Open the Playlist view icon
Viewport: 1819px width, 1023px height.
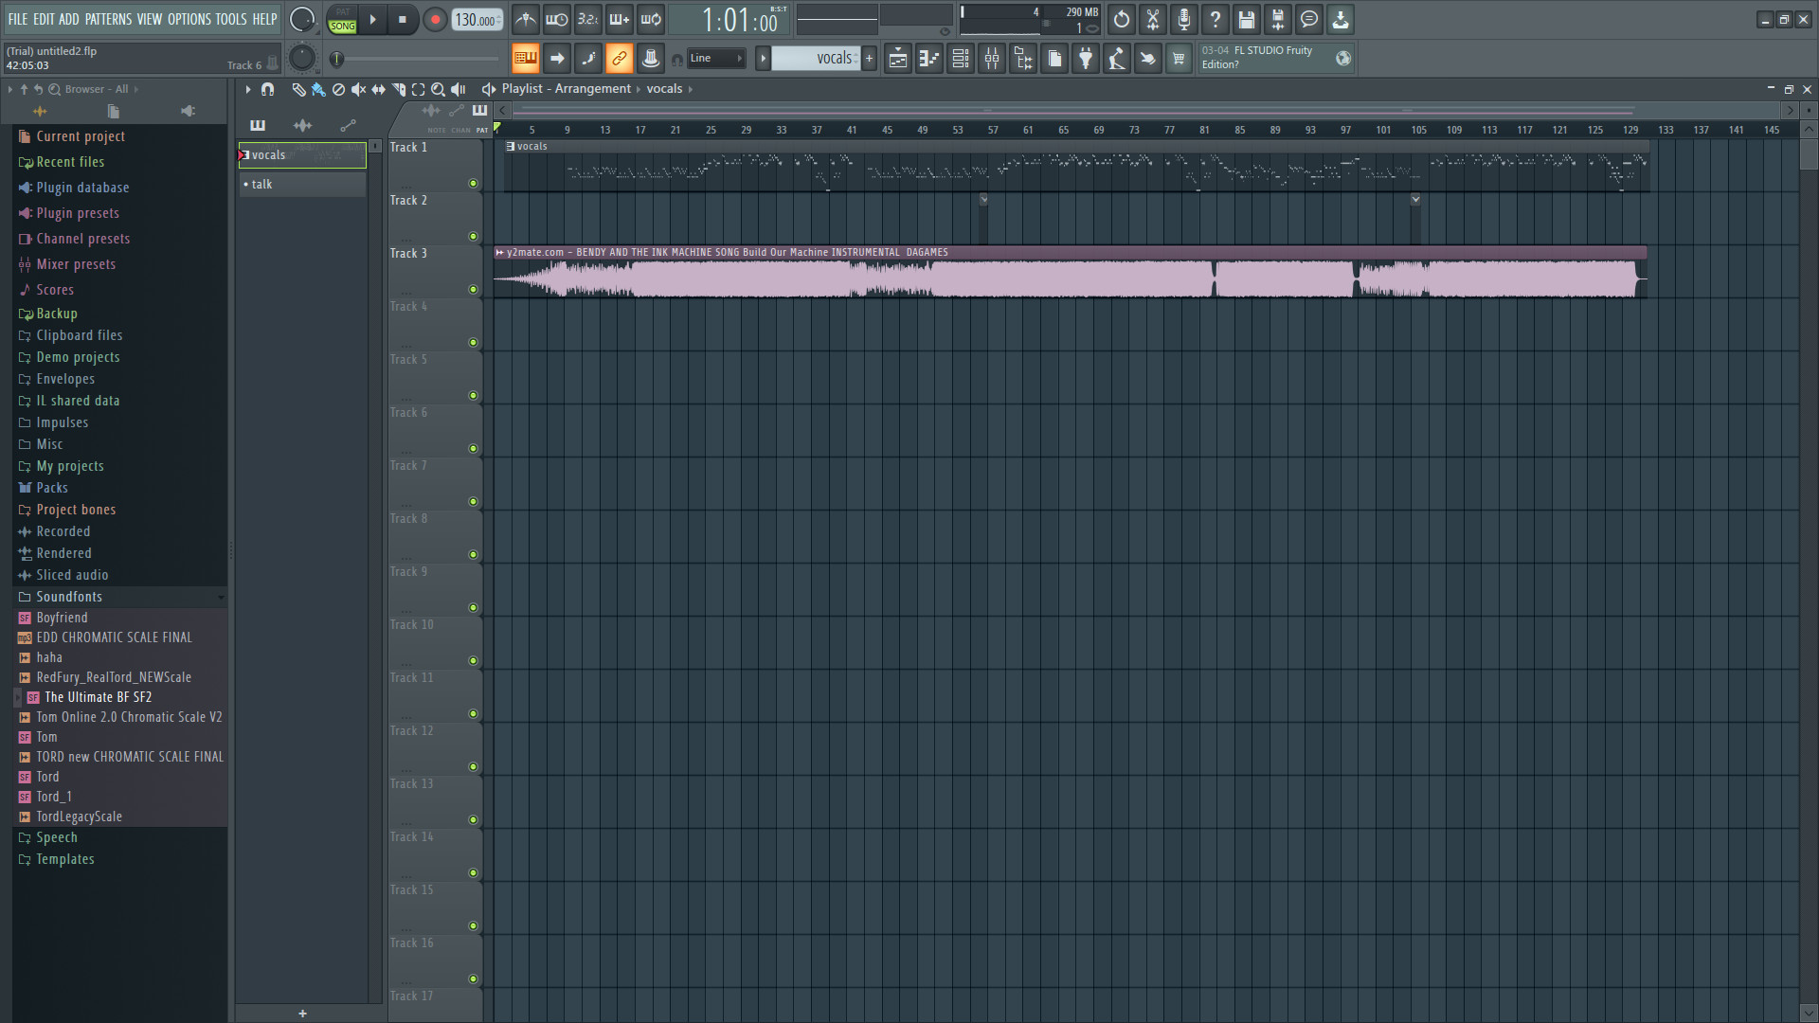pos(897,59)
